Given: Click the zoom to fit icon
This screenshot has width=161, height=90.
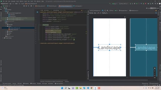Looking at the screenshot, I should (155, 77).
